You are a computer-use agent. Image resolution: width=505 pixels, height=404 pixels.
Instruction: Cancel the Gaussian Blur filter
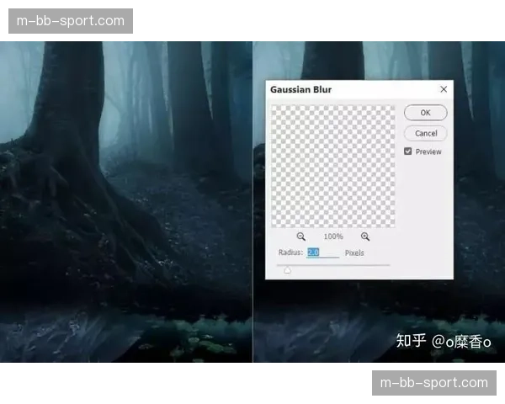click(x=426, y=133)
